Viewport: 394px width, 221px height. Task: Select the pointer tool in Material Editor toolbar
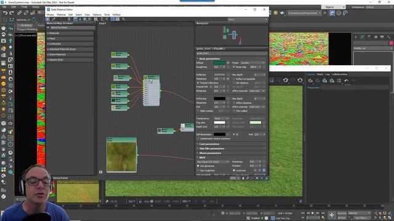[47, 19]
